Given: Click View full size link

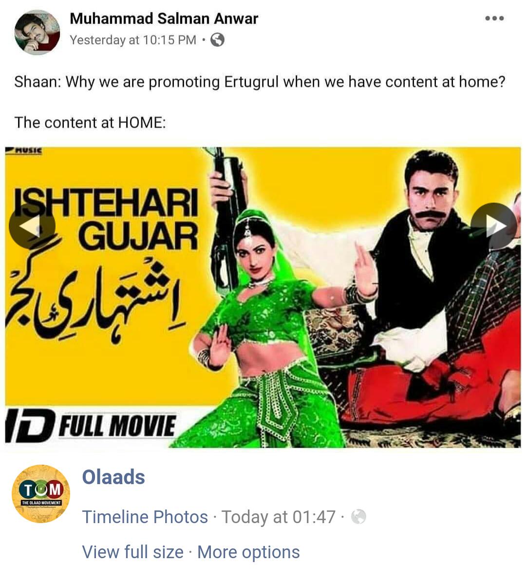Looking at the screenshot, I should coord(133,552).
